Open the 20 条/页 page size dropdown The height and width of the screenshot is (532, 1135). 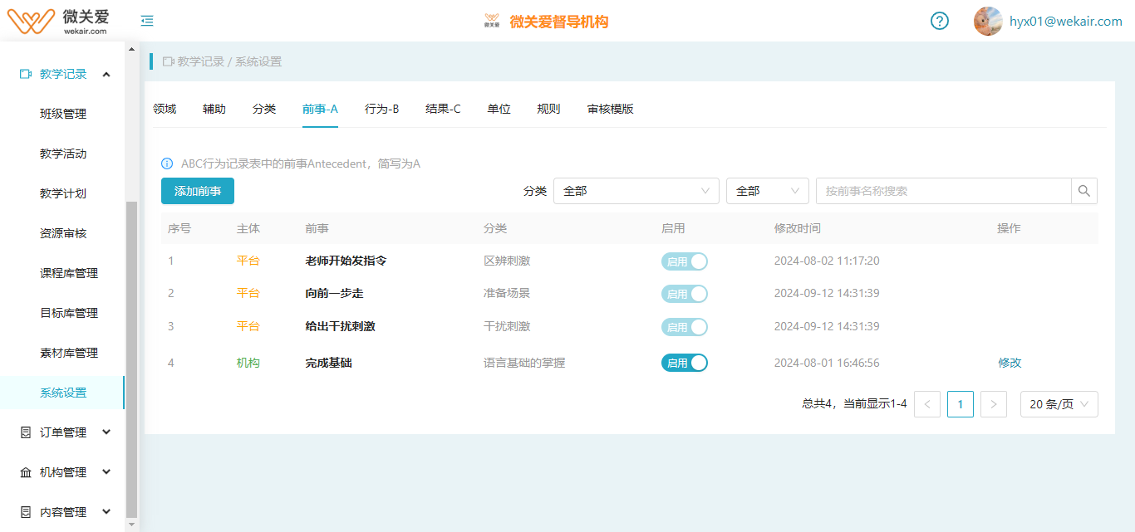(x=1059, y=404)
